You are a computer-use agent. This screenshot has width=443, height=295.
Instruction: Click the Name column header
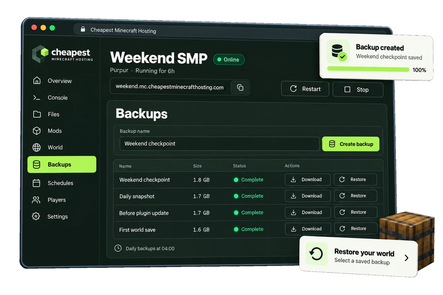(125, 166)
